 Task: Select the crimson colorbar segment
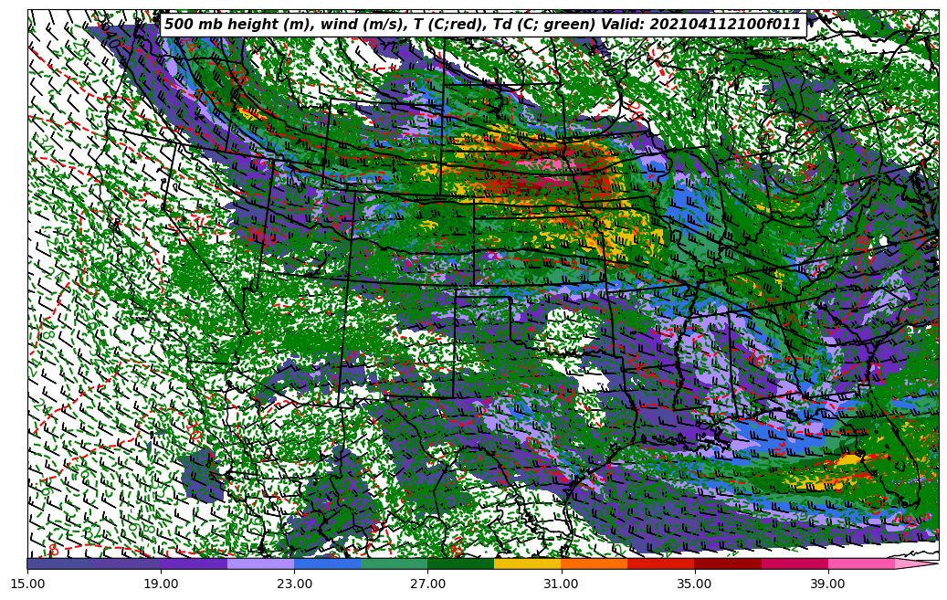(794, 564)
